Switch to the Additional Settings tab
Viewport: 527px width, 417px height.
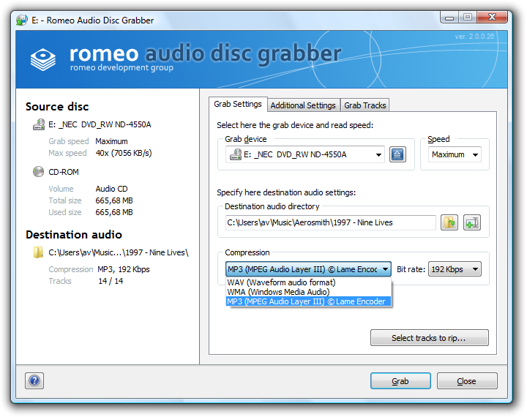point(303,105)
